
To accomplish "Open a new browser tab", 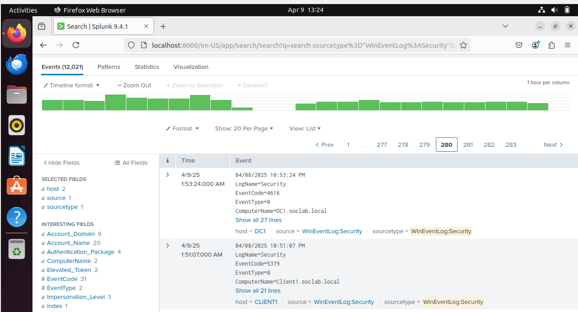I will 163,27.
